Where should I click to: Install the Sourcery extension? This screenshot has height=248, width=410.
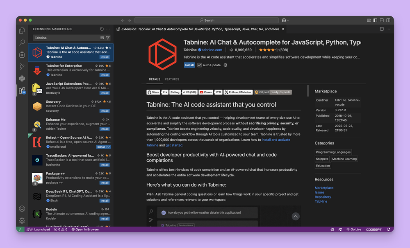(104, 110)
